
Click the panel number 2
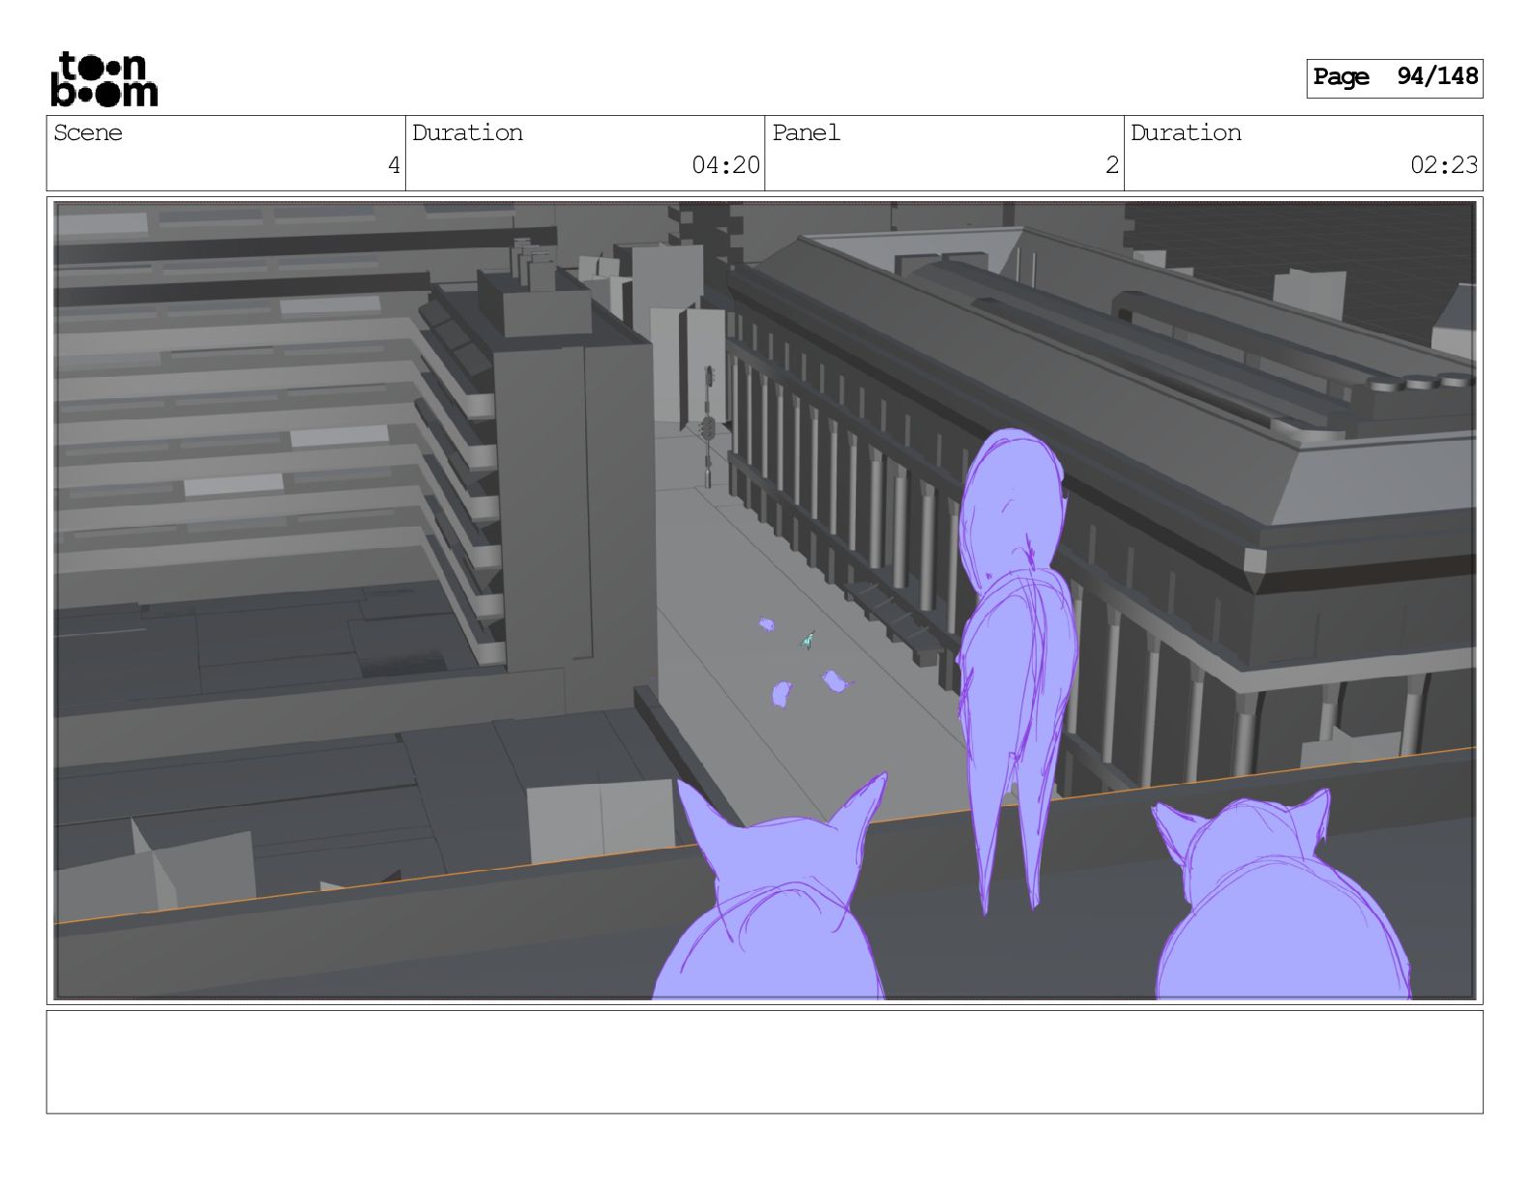(x=1112, y=165)
